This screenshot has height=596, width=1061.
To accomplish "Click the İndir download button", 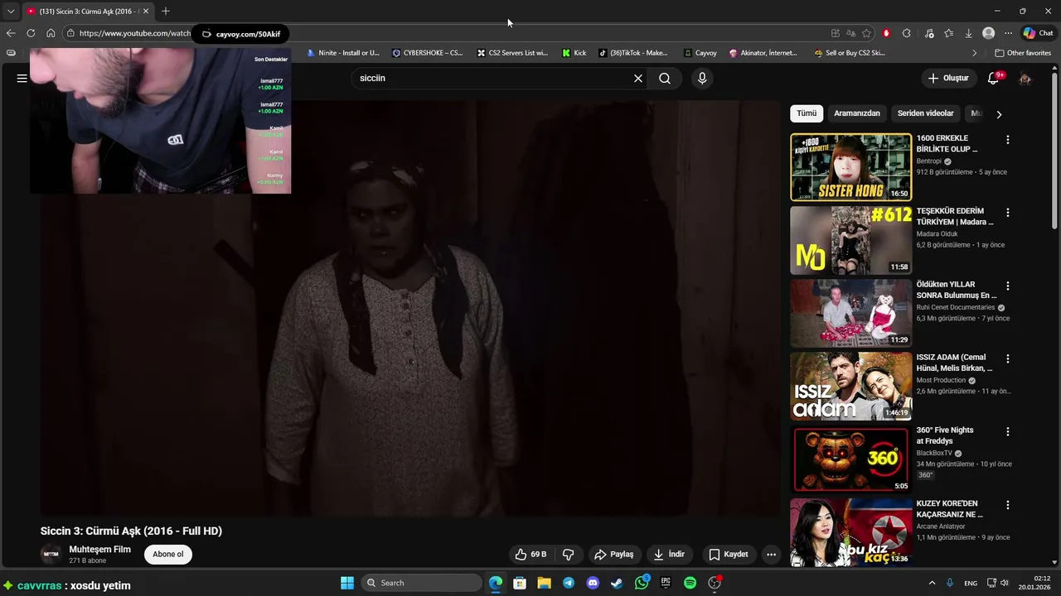I will point(669,555).
